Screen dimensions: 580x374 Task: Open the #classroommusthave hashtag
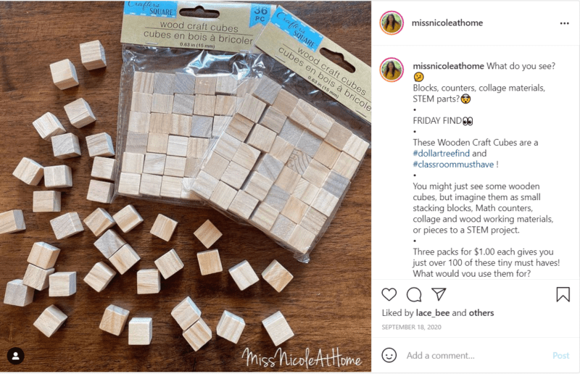(453, 165)
